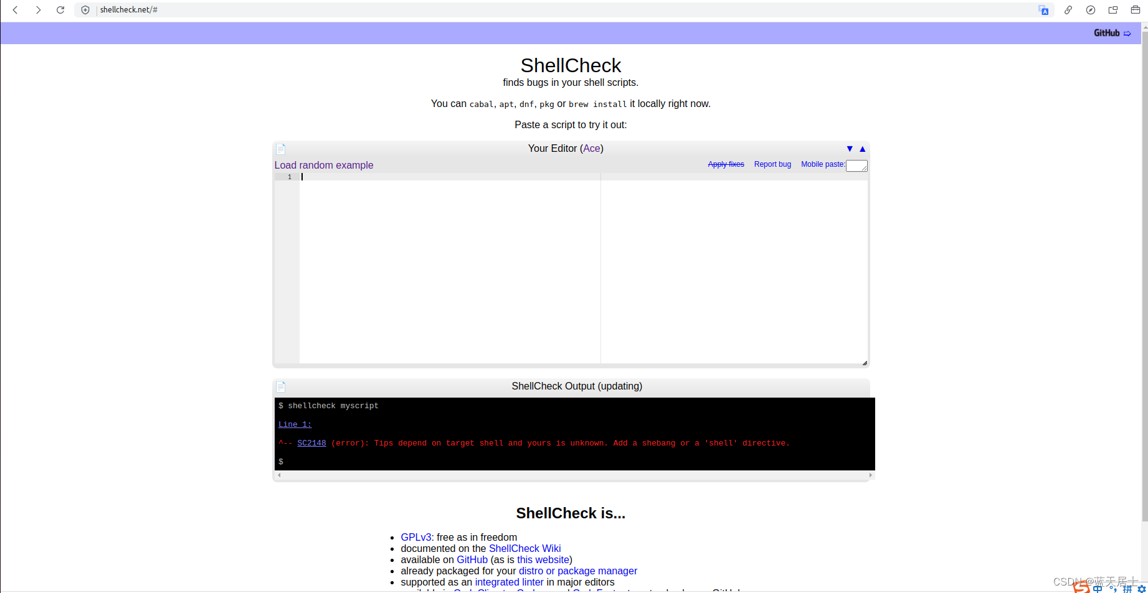Open the SC2148 wiki link

pos(311,443)
